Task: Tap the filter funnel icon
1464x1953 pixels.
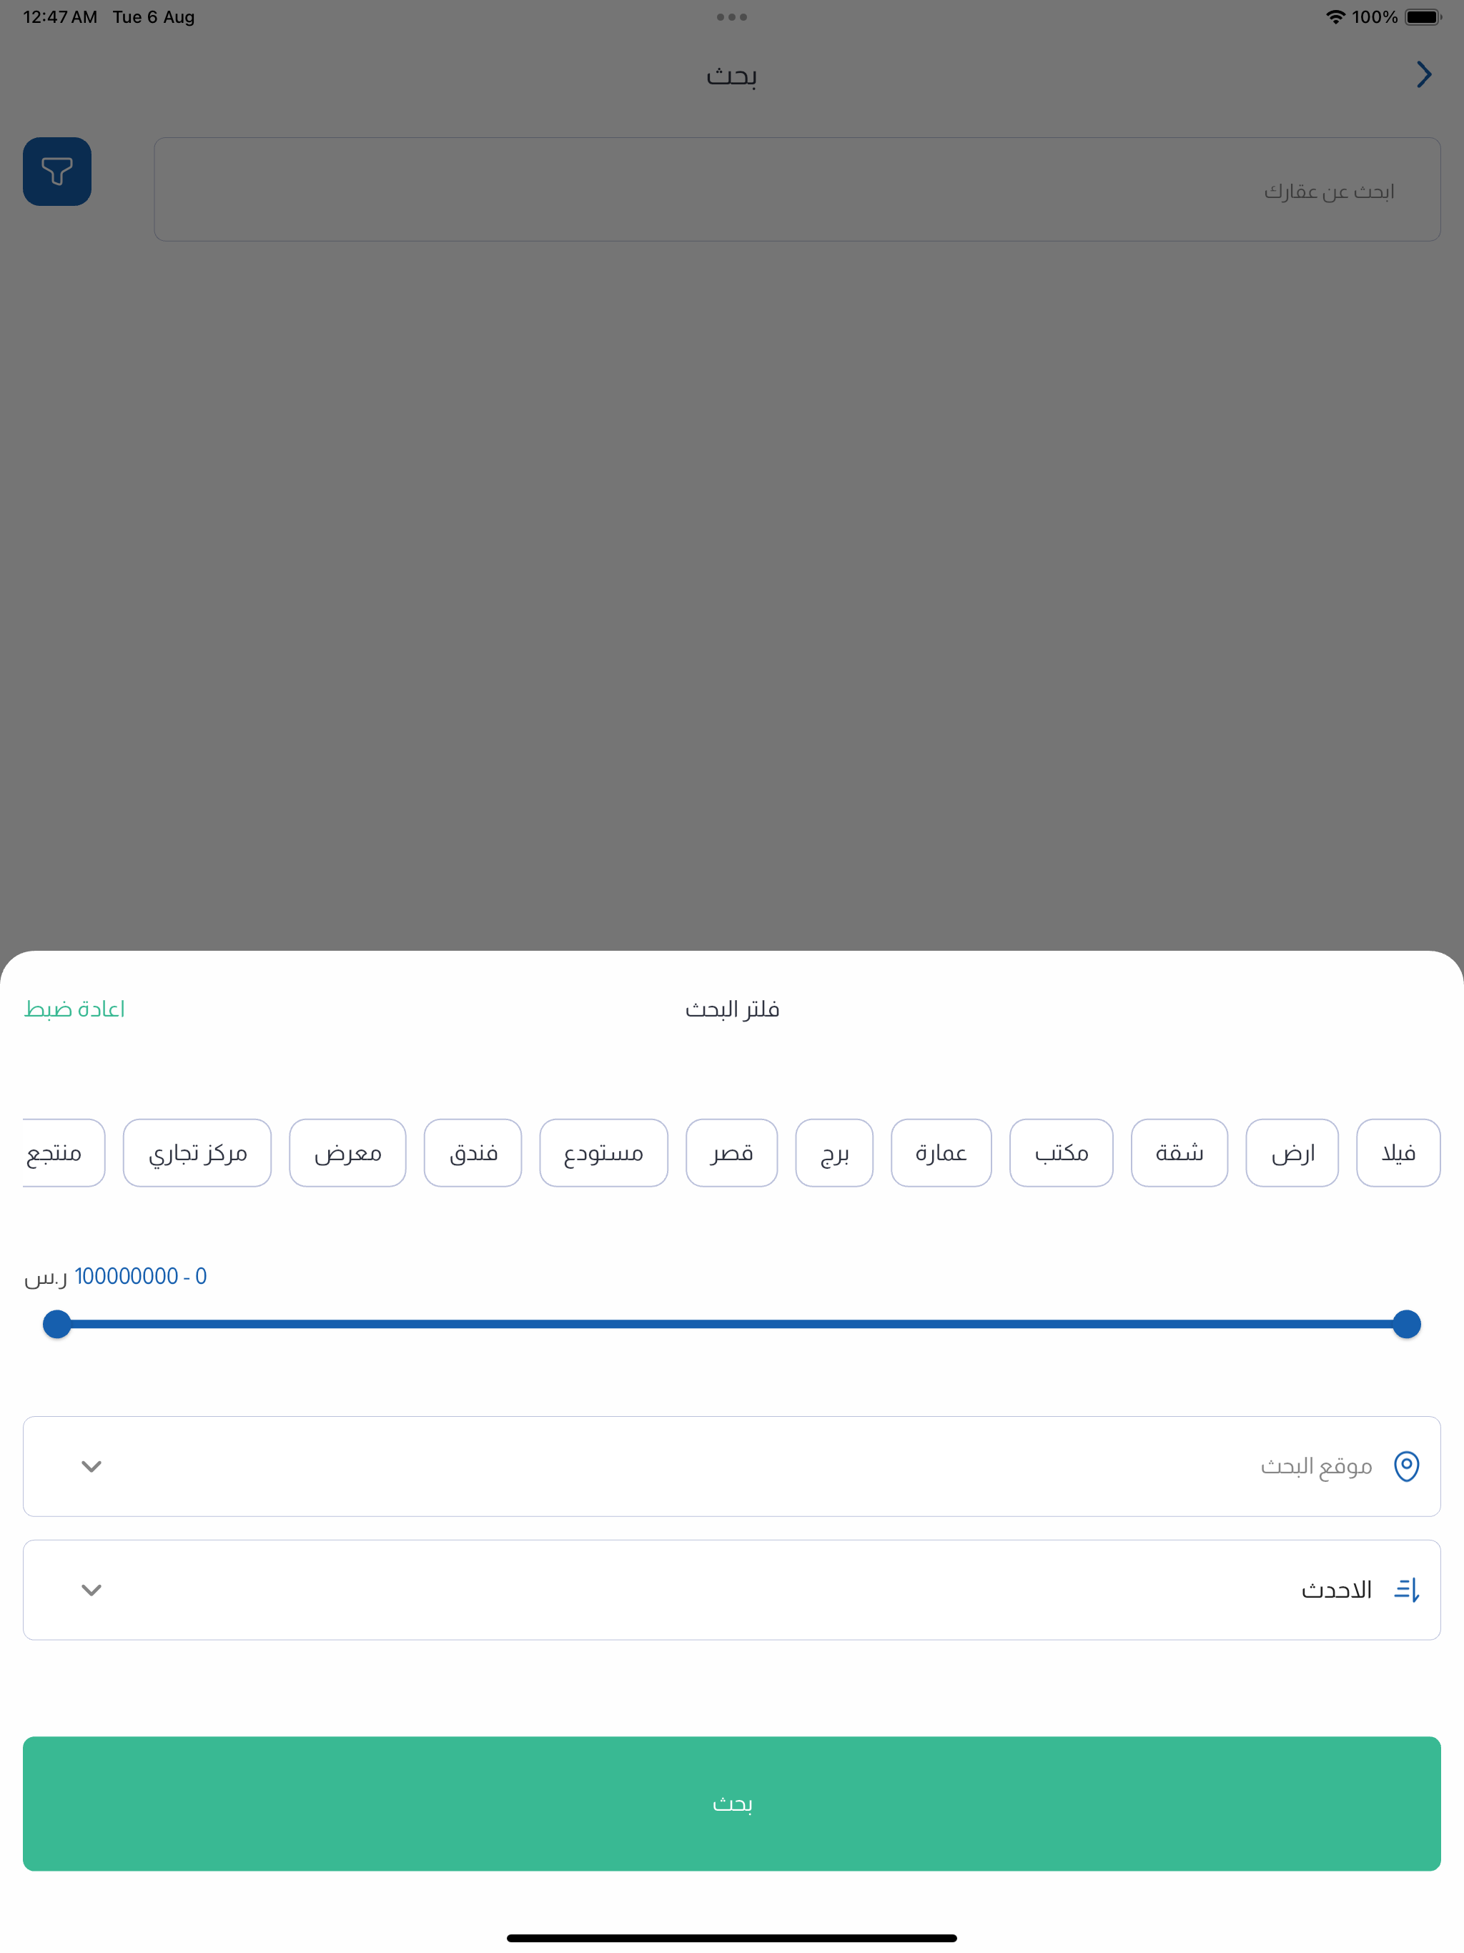Action: click(x=57, y=172)
